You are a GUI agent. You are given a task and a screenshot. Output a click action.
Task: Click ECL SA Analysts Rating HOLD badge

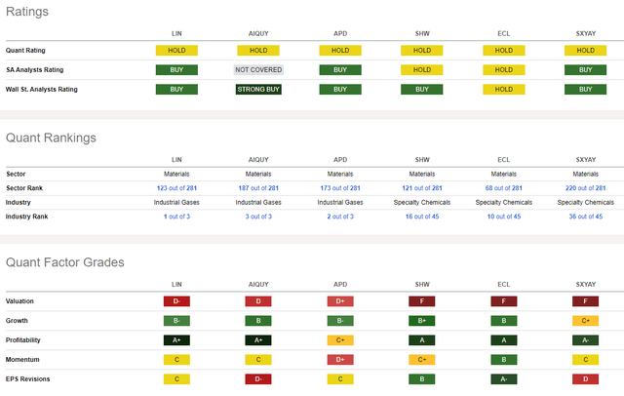tap(503, 70)
